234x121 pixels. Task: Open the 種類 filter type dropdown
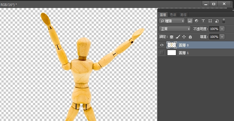172,21
